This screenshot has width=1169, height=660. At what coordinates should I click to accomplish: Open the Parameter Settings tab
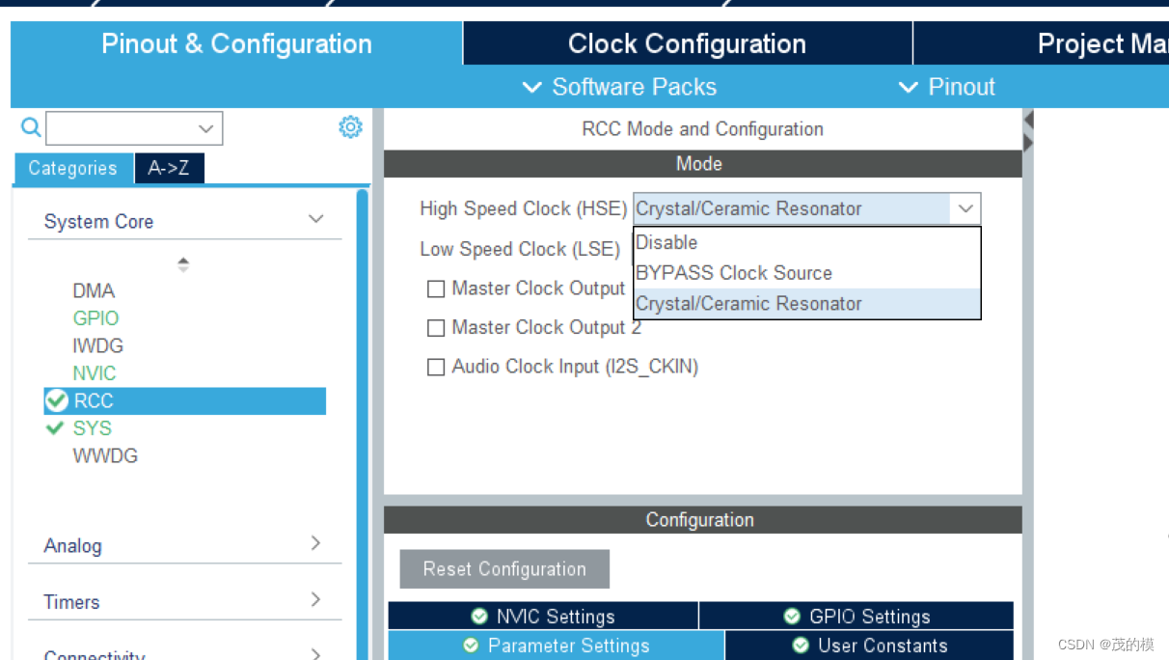coord(556,646)
